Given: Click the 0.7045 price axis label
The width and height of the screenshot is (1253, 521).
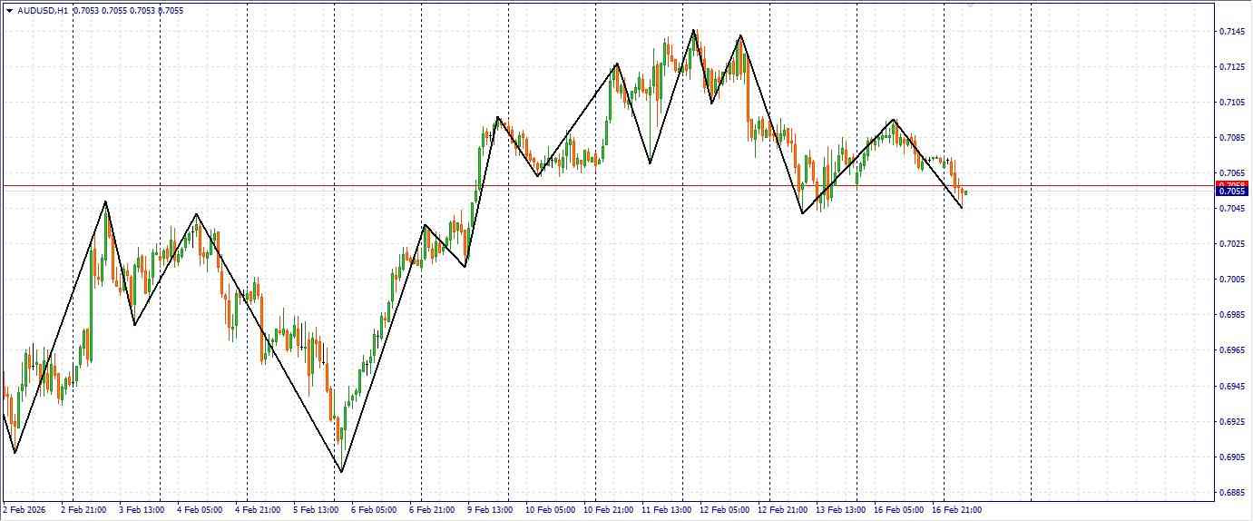Looking at the screenshot, I should tap(1232, 209).
